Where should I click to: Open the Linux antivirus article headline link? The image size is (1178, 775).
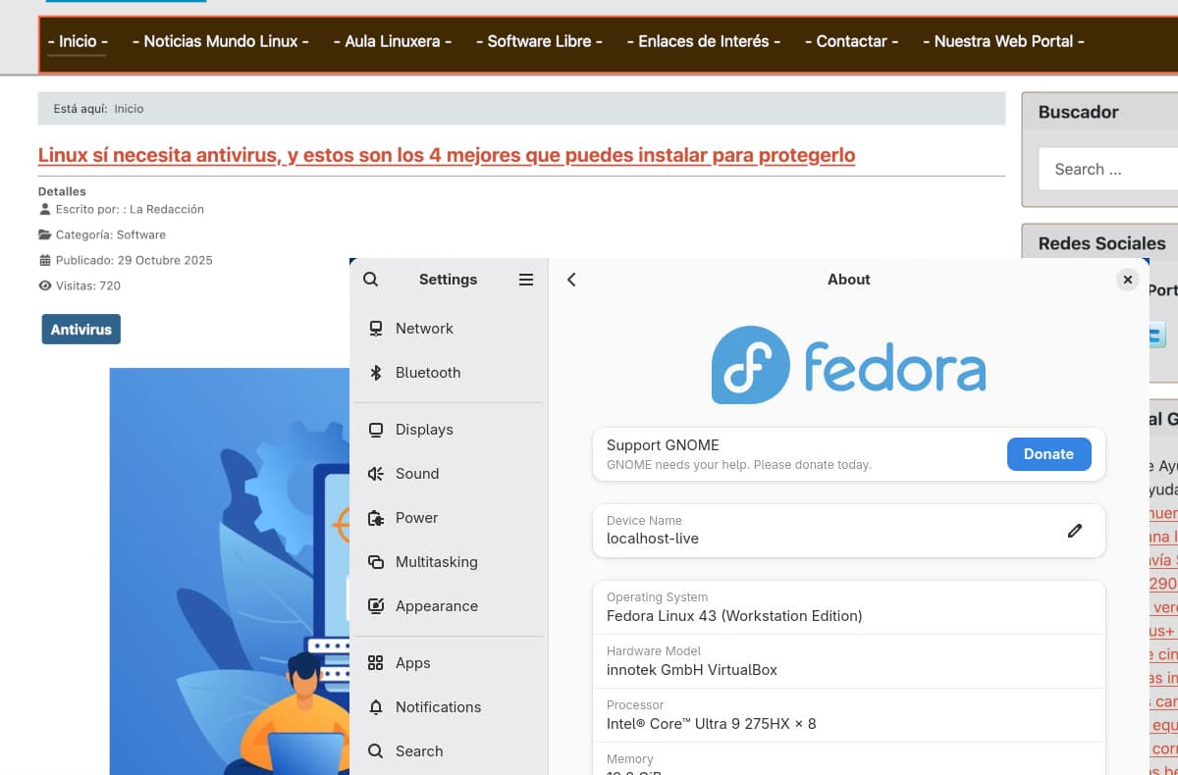[x=446, y=155]
